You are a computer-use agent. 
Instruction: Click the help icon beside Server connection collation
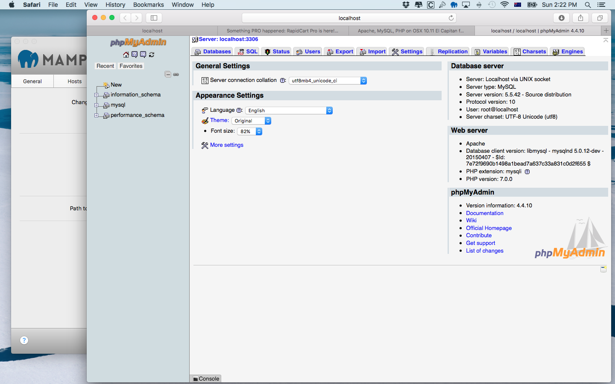(x=282, y=80)
